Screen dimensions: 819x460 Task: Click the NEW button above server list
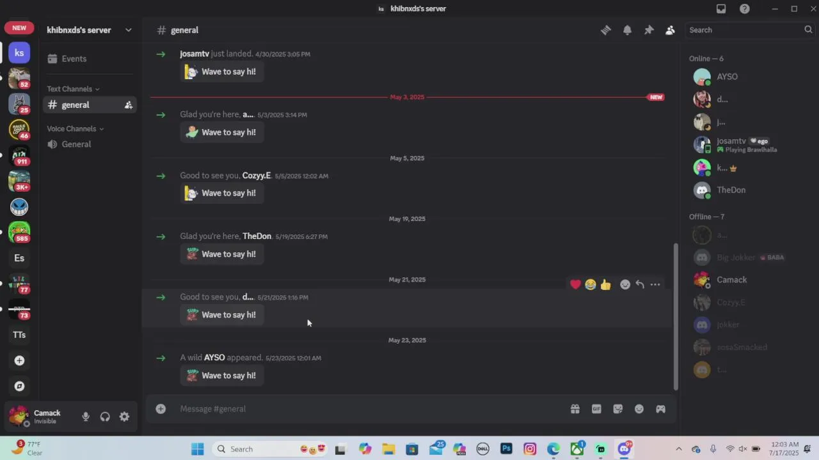click(x=19, y=28)
